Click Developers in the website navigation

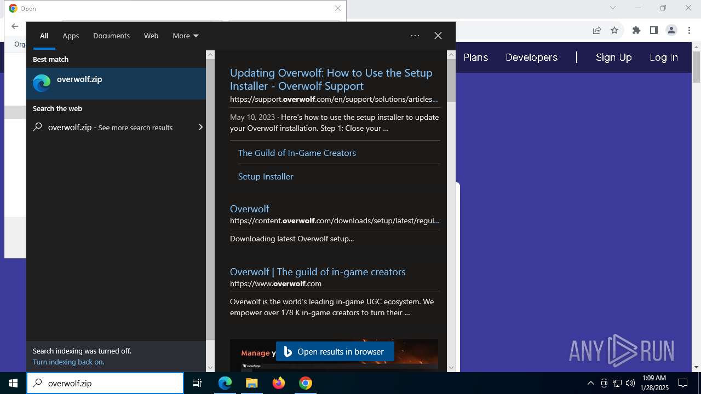click(x=531, y=57)
